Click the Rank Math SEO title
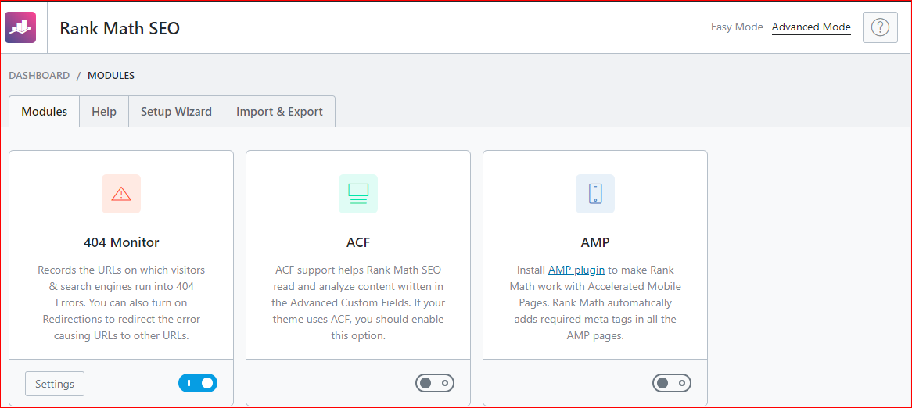This screenshot has width=912, height=408. coord(120,28)
